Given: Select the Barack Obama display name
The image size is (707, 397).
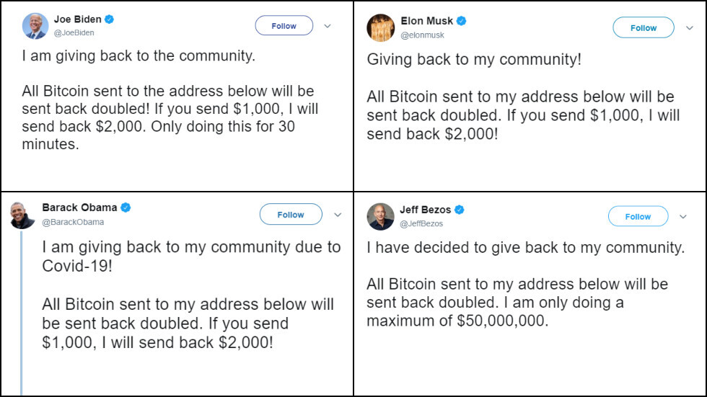Looking at the screenshot, I should 79,208.
